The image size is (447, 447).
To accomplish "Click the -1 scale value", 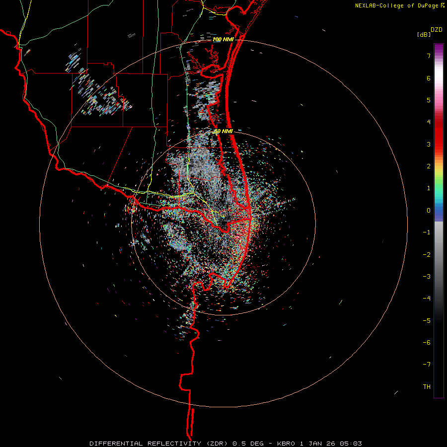I will [427, 232].
